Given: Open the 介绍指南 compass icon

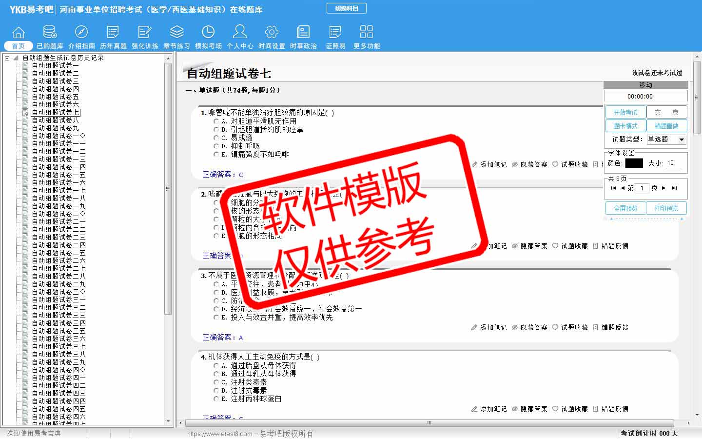Looking at the screenshot, I should point(81,33).
